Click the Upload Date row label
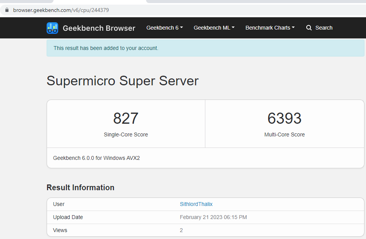The width and height of the screenshot is (366, 239). 68,217
